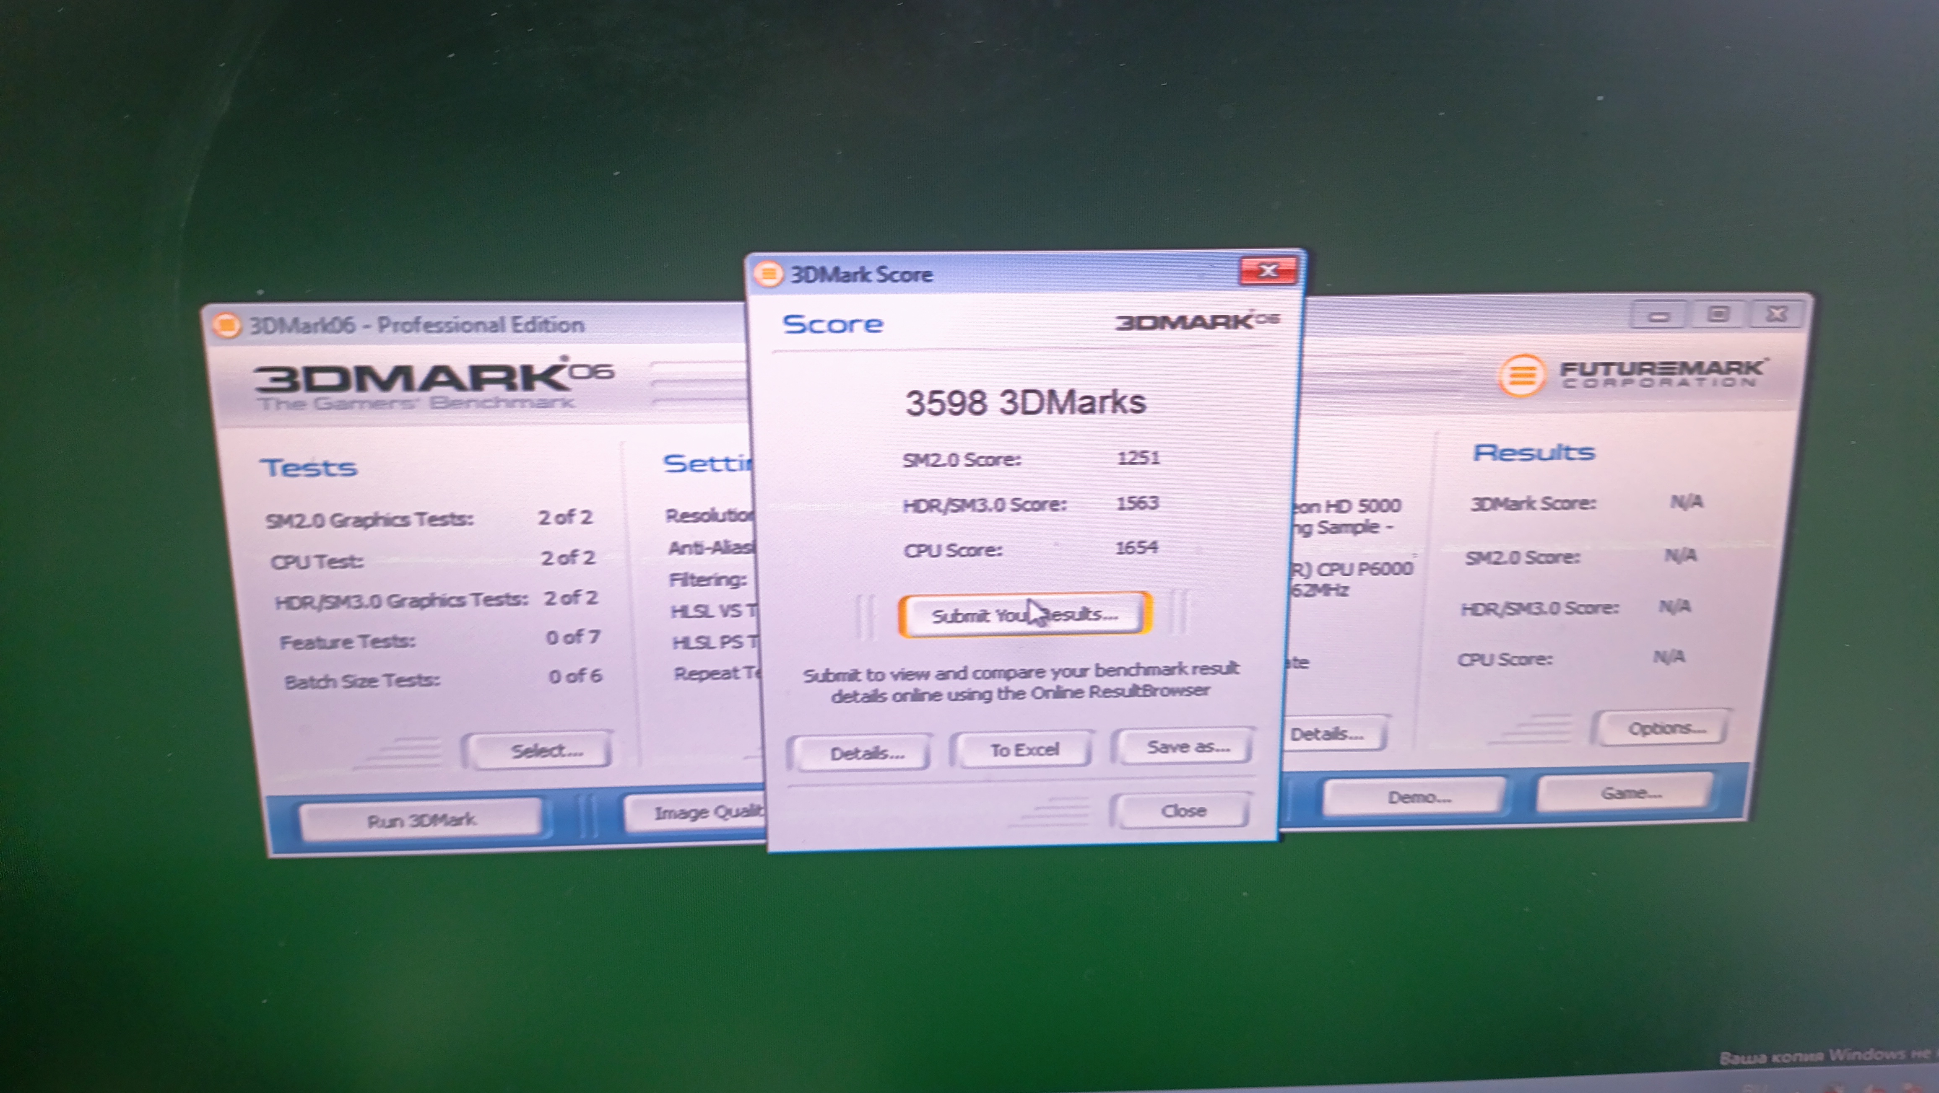This screenshot has height=1093, width=1939.
Task: Click HDR/SM3.0 Score value 1563
Action: pyautogui.click(x=1136, y=502)
